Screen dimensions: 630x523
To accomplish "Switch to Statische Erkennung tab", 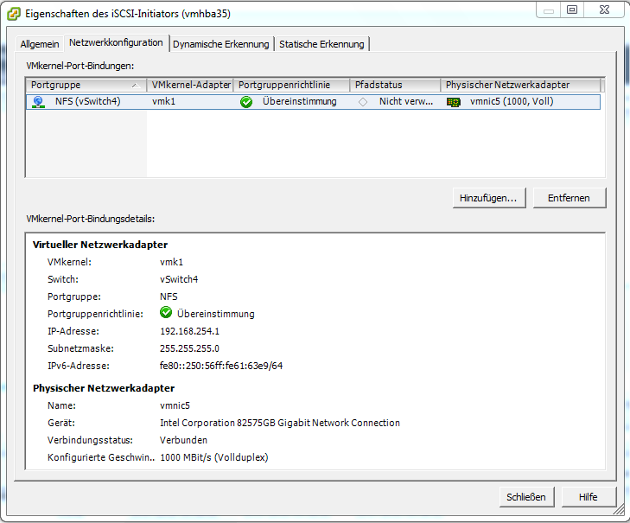I will [x=321, y=44].
